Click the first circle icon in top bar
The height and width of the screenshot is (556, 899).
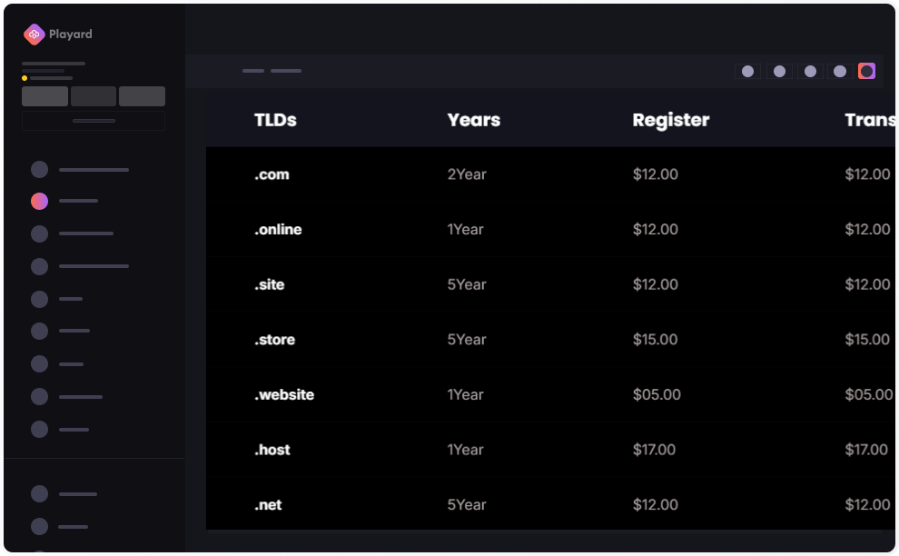(747, 71)
